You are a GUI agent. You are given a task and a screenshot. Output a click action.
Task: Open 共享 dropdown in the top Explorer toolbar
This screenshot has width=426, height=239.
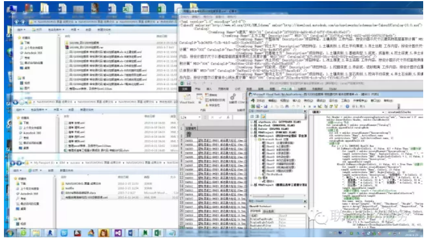[x=75, y=30]
